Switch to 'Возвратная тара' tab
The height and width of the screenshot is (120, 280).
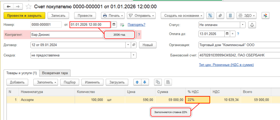[x=55, y=73]
